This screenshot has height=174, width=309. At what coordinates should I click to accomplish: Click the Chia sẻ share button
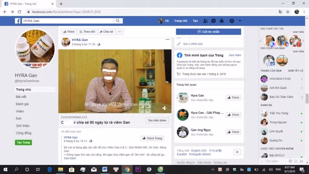coord(106,31)
